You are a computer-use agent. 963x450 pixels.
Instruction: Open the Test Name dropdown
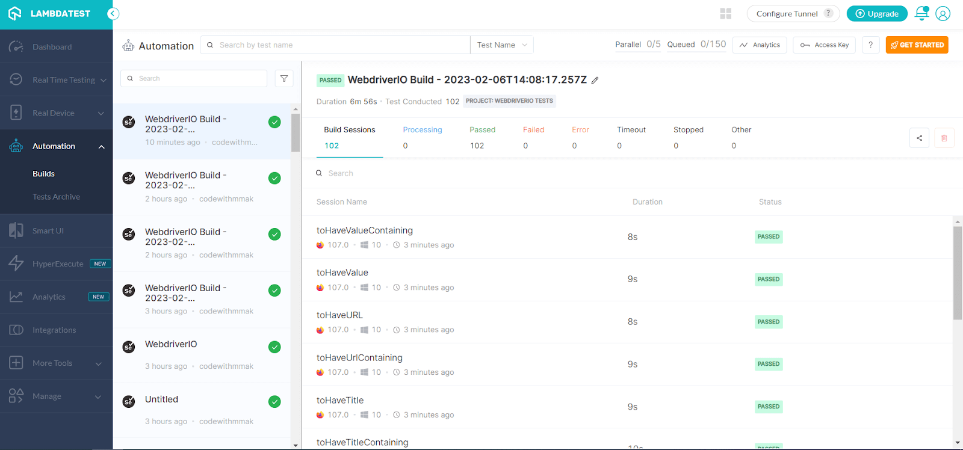click(x=502, y=45)
